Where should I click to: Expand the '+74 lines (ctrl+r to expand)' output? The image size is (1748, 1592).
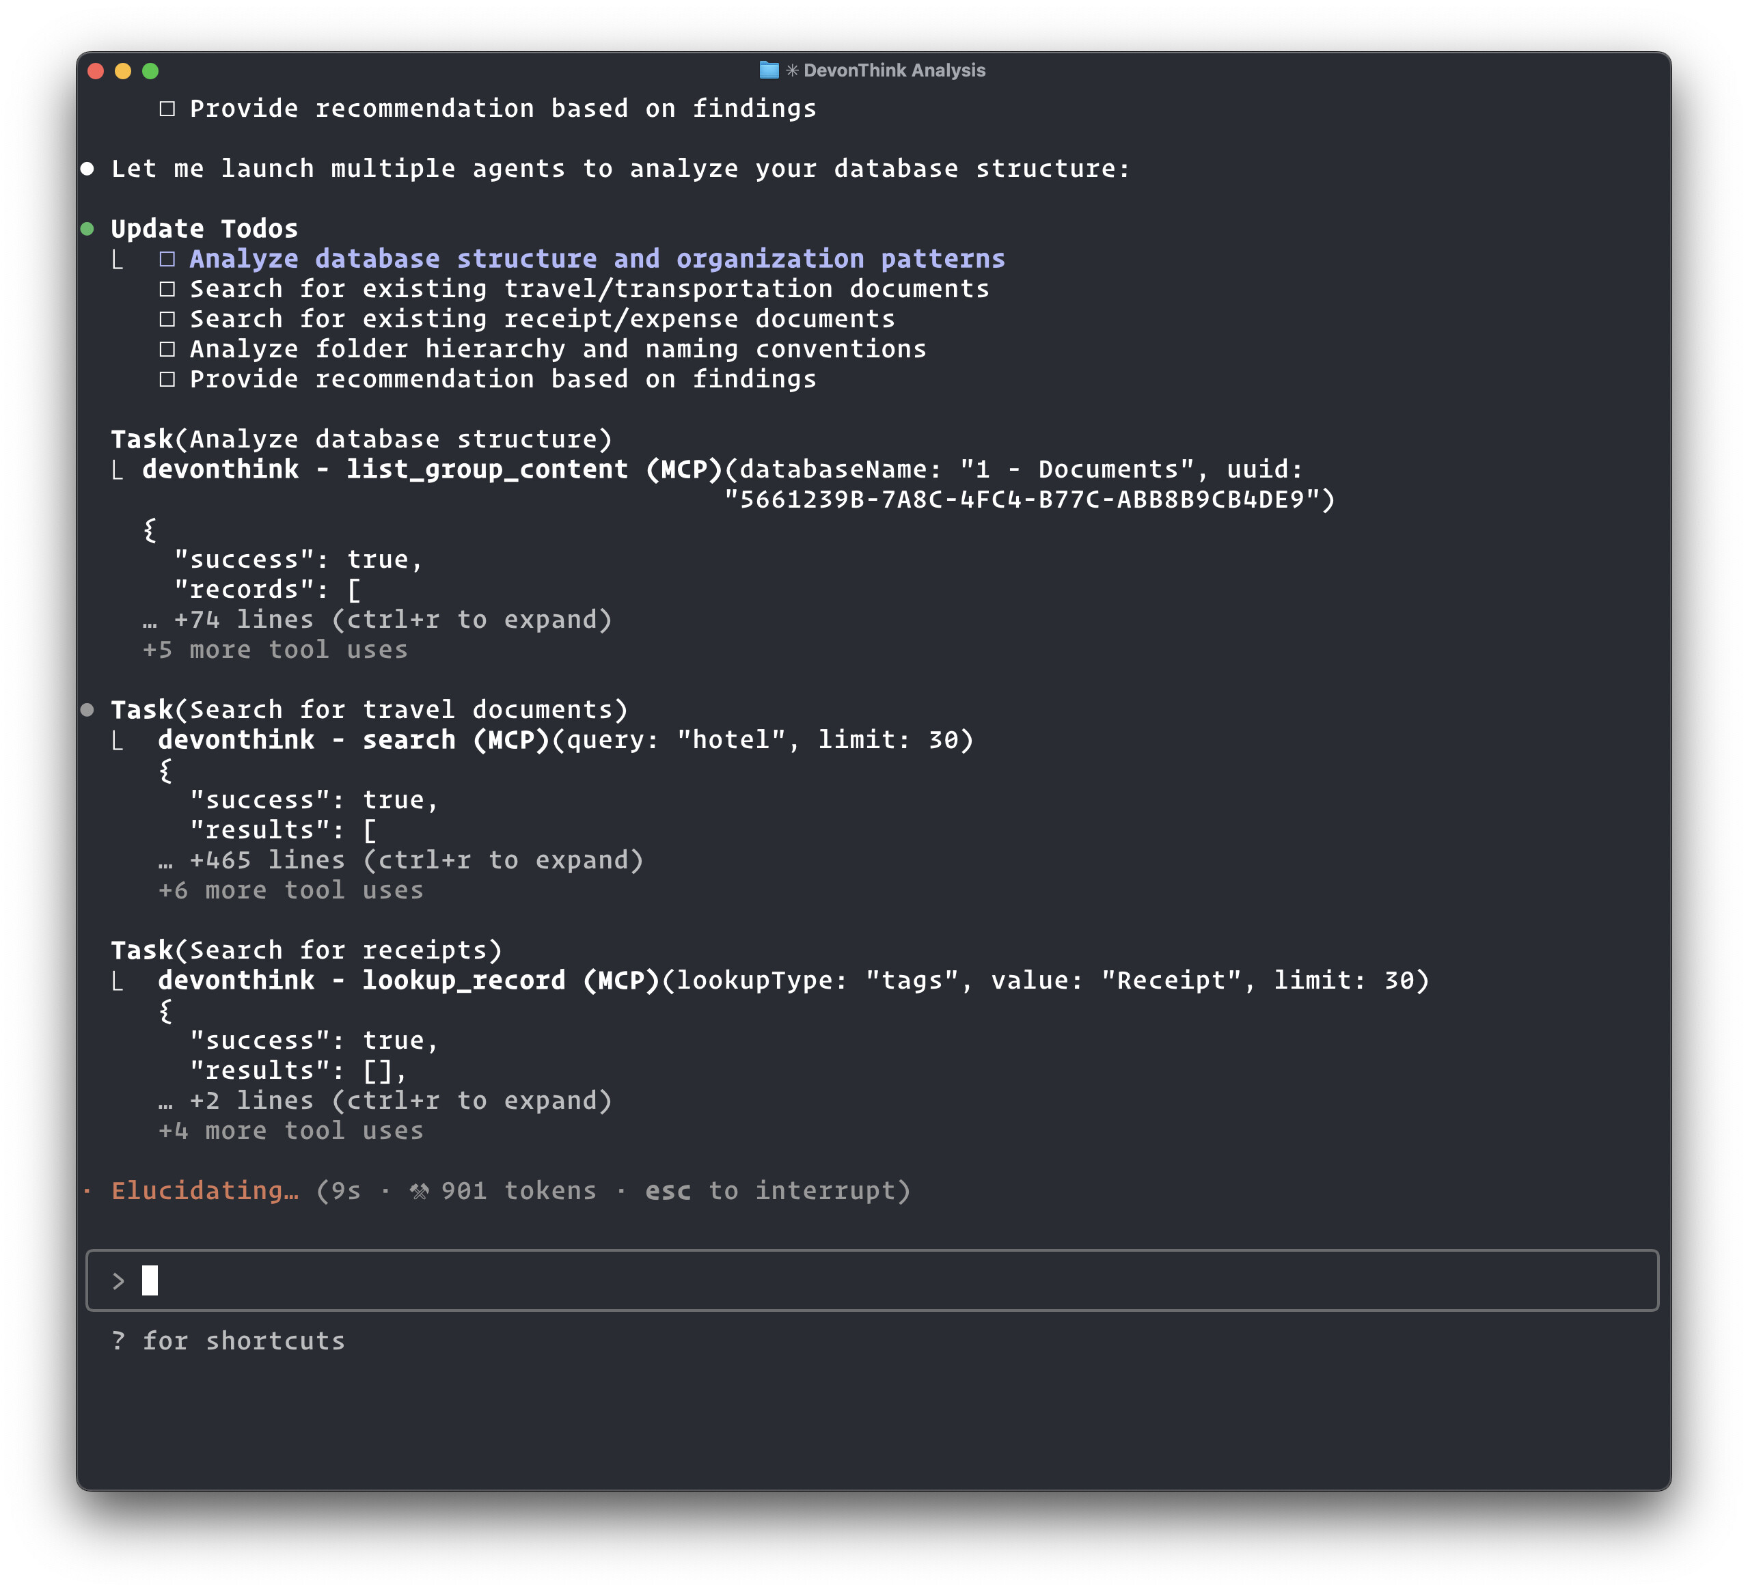click(x=378, y=620)
